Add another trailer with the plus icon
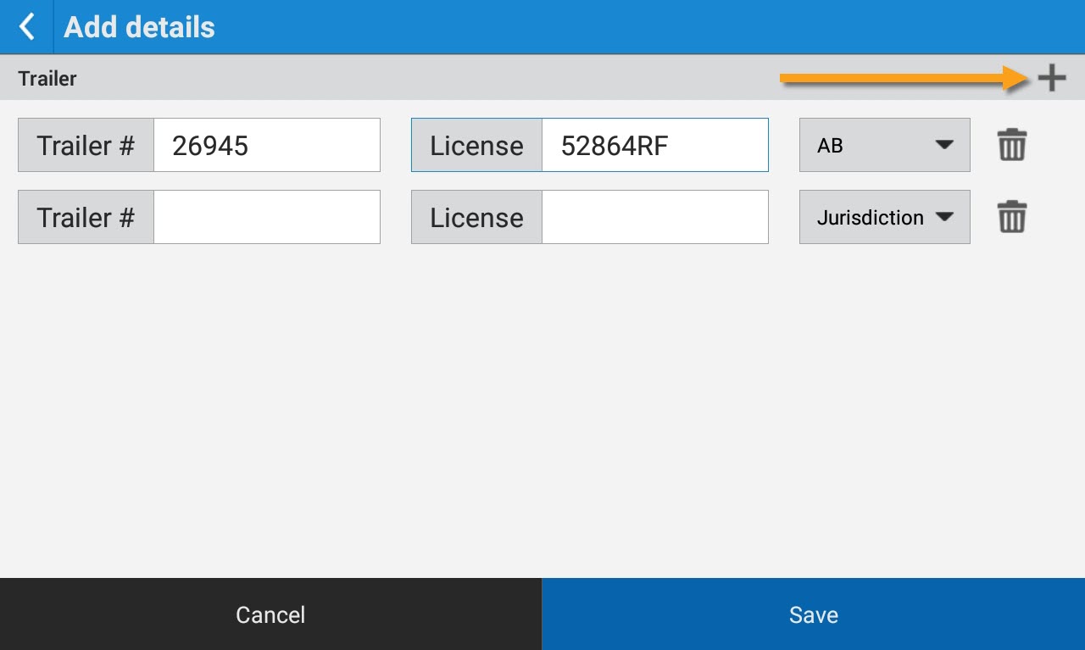 [x=1052, y=78]
